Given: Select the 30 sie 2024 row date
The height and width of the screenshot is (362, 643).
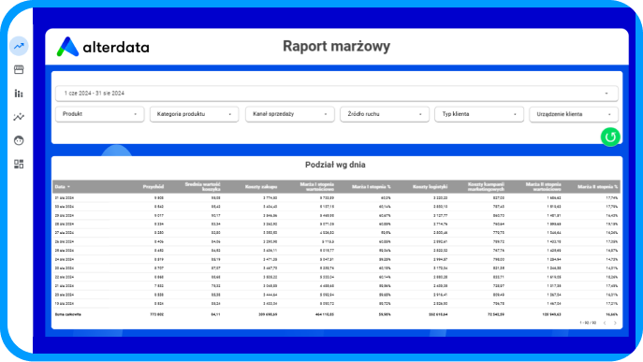Looking at the screenshot, I should coord(65,207).
